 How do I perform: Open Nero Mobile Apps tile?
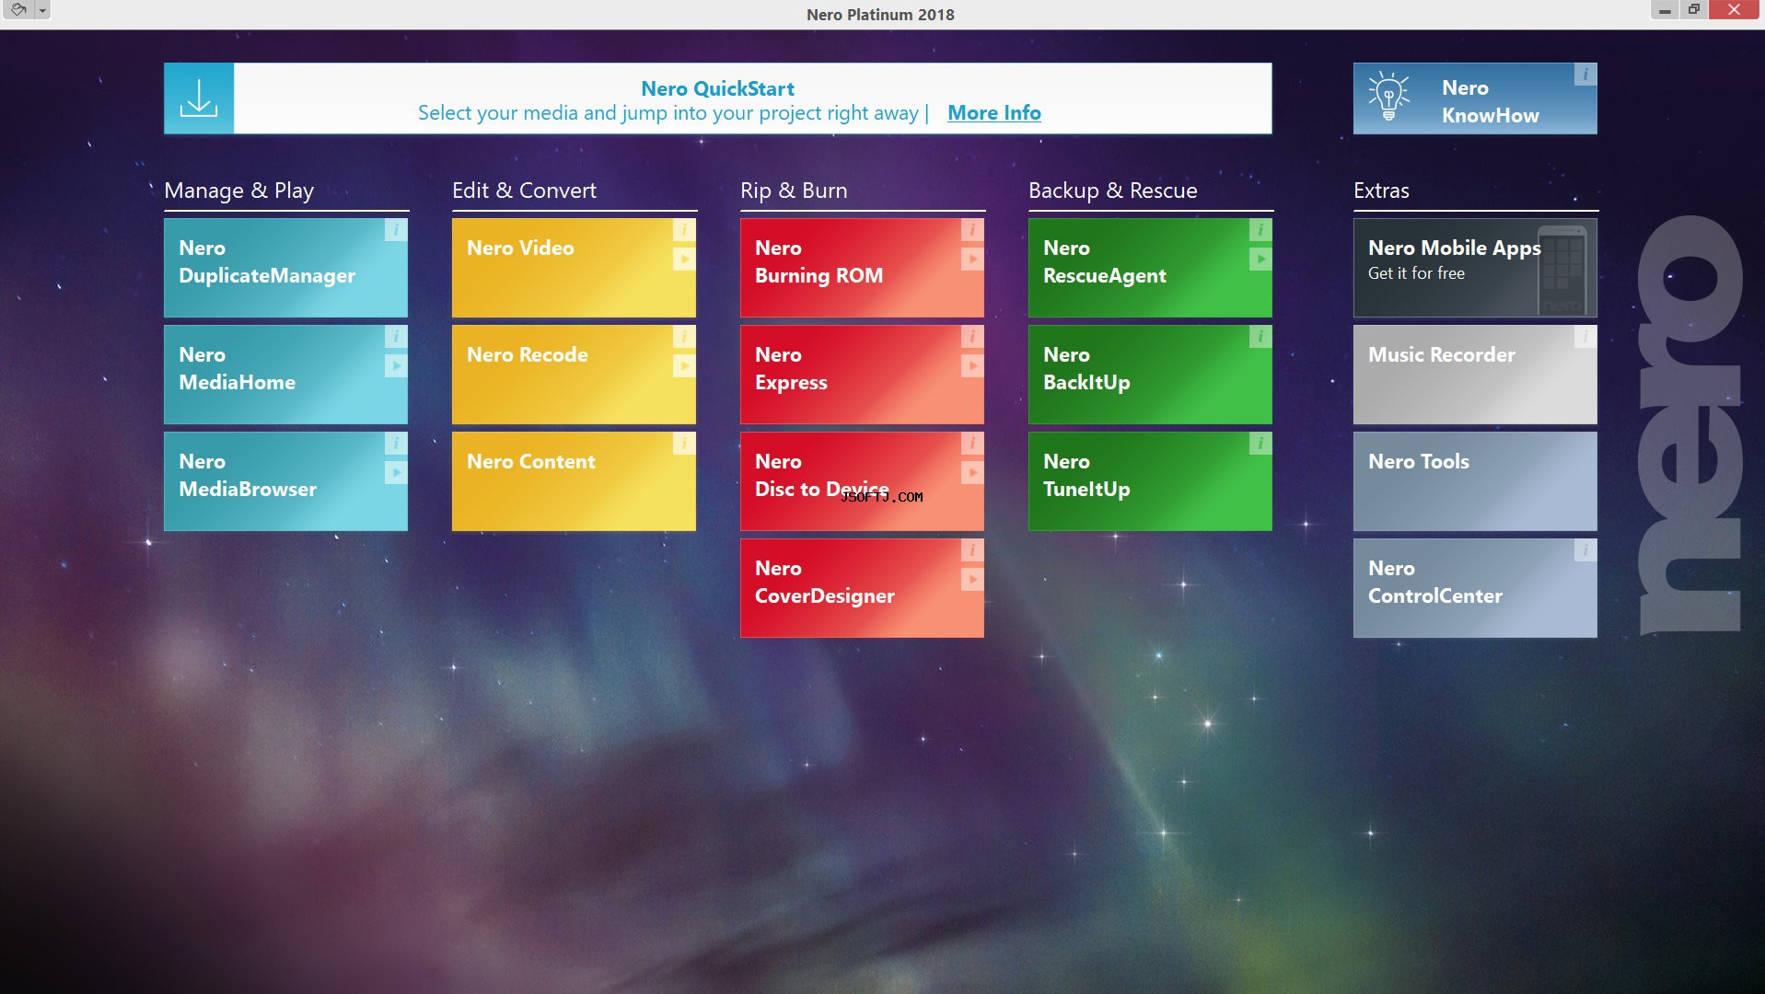[x=1475, y=268]
